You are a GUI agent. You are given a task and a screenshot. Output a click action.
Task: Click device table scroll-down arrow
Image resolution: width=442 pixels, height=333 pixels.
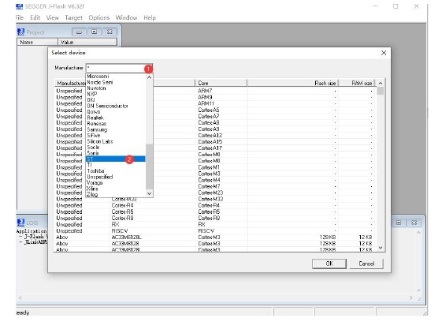pyautogui.click(x=381, y=248)
